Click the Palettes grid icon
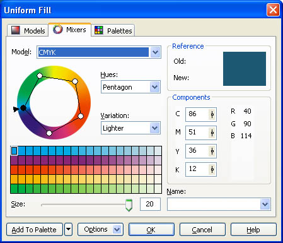The image size is (283, 243). click(x=99, y=30)
